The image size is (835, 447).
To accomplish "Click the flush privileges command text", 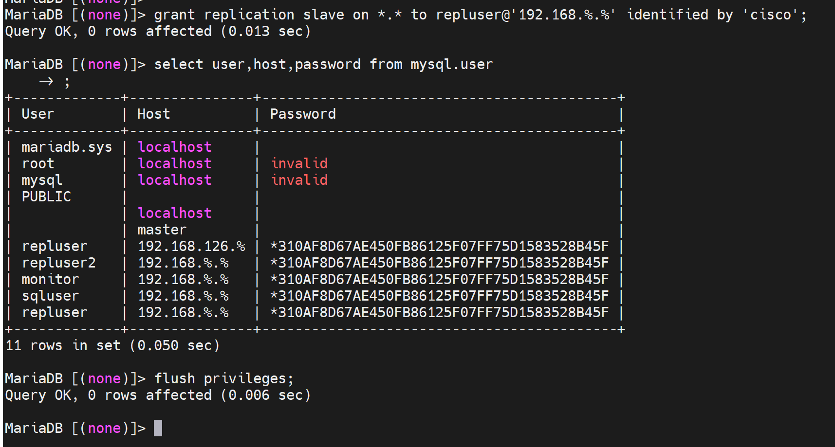I will point(224,378).
